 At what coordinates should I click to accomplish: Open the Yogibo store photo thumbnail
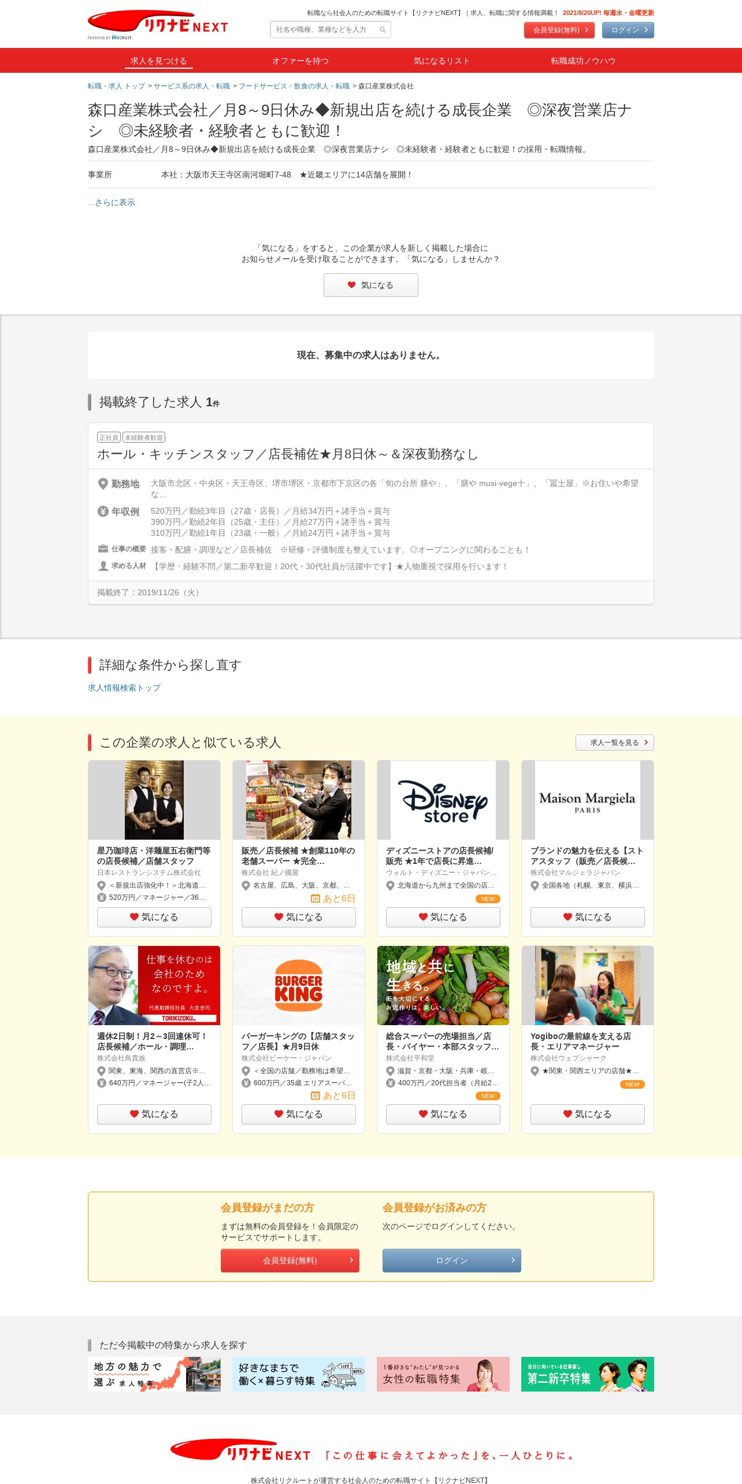(x=588, y=985)
